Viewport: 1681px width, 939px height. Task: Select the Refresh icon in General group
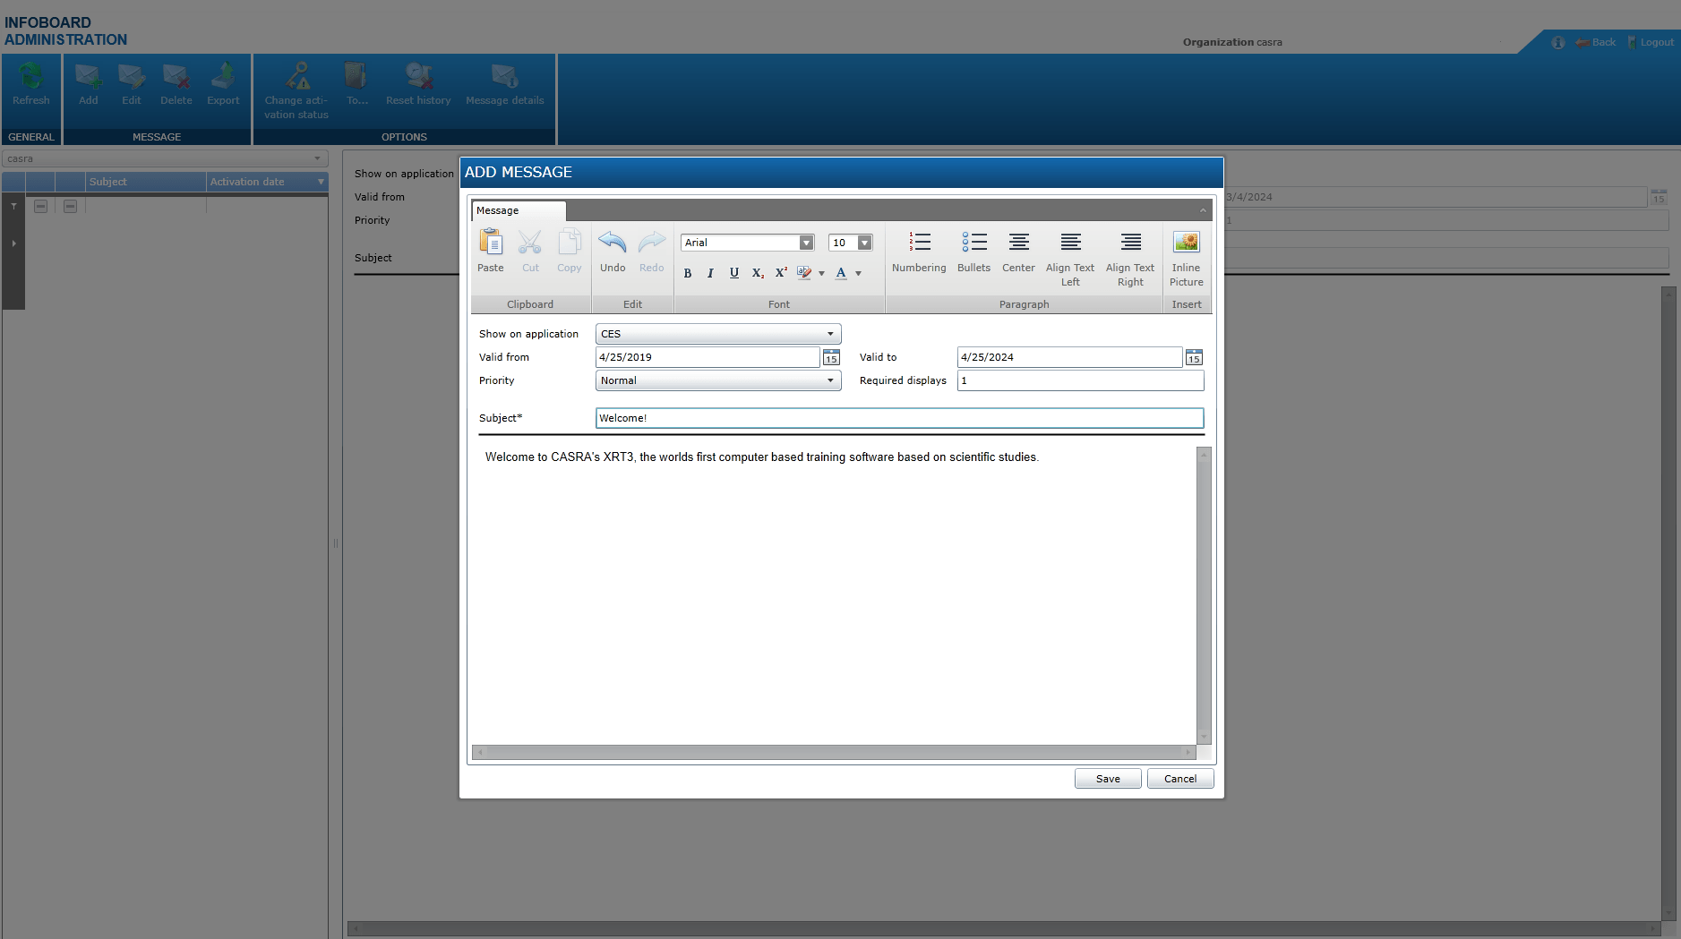pyautogui.click(x=30, y=85)
